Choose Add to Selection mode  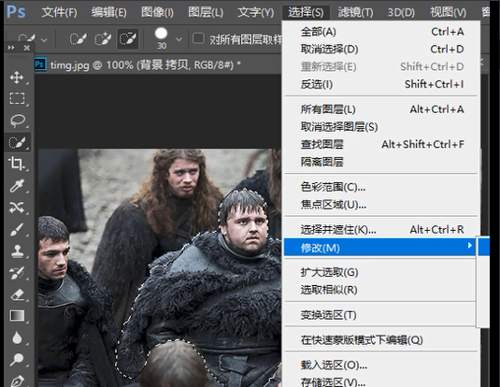click(x=103, y=39)
